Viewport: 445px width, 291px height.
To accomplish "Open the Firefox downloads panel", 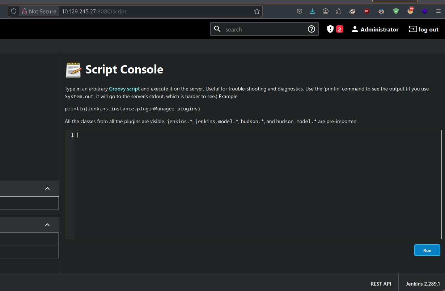I will (x=313, y=11).
